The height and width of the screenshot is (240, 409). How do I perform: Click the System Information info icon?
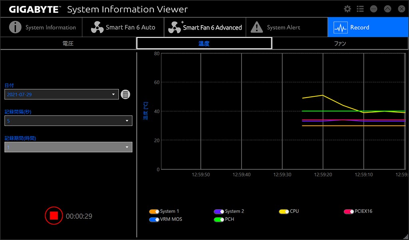pyautogui.click(x=15, y=27)
